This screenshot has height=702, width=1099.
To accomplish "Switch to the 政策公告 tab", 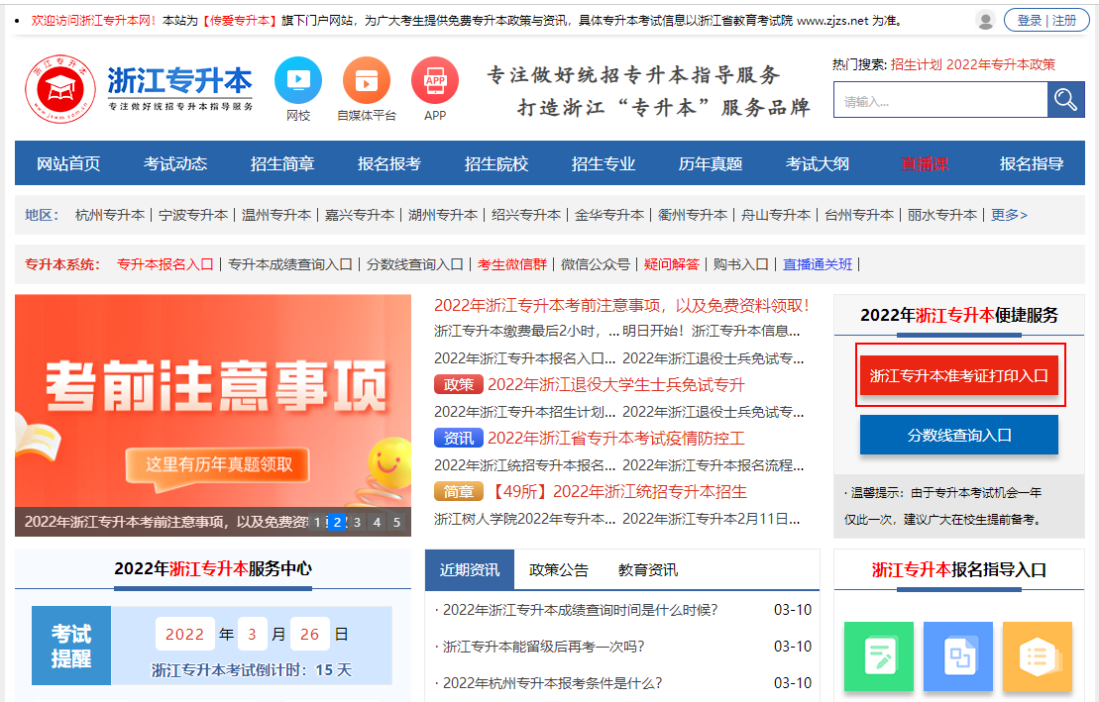I will point(559,570).
